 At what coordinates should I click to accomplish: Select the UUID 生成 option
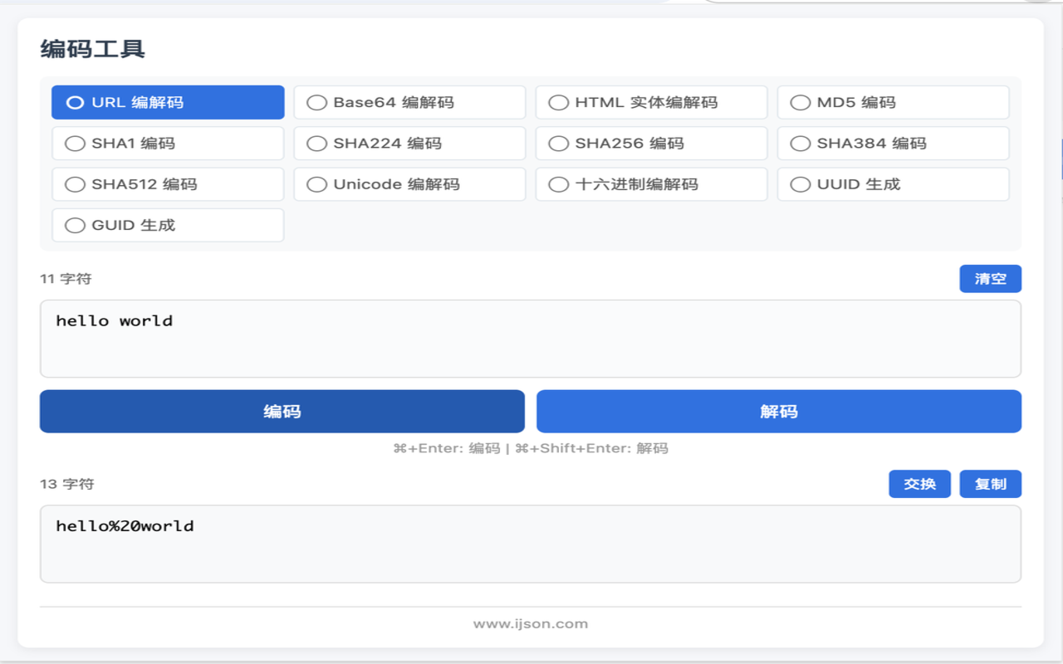[x=893, y=184]
